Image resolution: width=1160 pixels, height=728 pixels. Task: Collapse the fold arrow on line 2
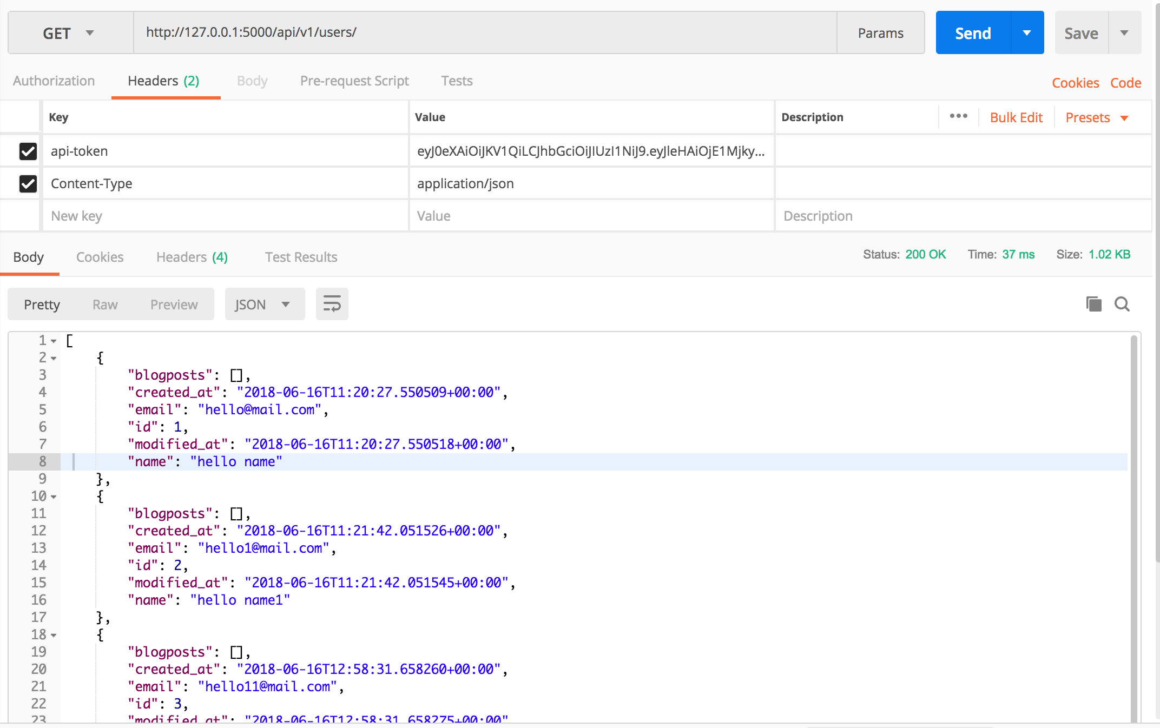(x=54, y=358)
